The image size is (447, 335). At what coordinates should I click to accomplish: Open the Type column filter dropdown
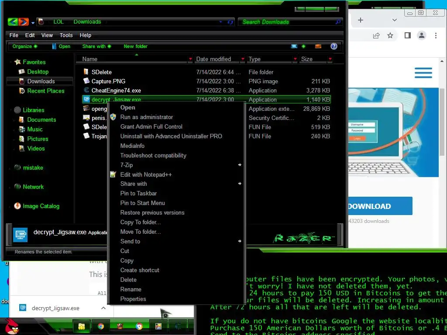click(x=295, y=59)
